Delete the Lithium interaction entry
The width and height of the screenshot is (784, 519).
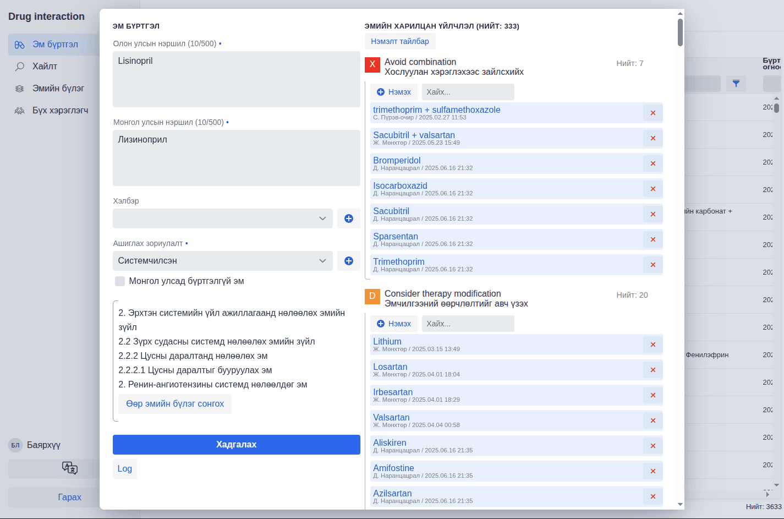pyautogui.click(x=653, y=345)
